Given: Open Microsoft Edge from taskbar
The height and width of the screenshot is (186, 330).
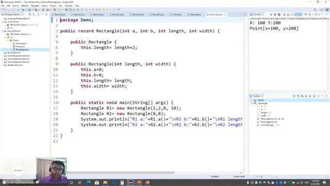Looking at the screenshot, I should (x=88, y=182).
